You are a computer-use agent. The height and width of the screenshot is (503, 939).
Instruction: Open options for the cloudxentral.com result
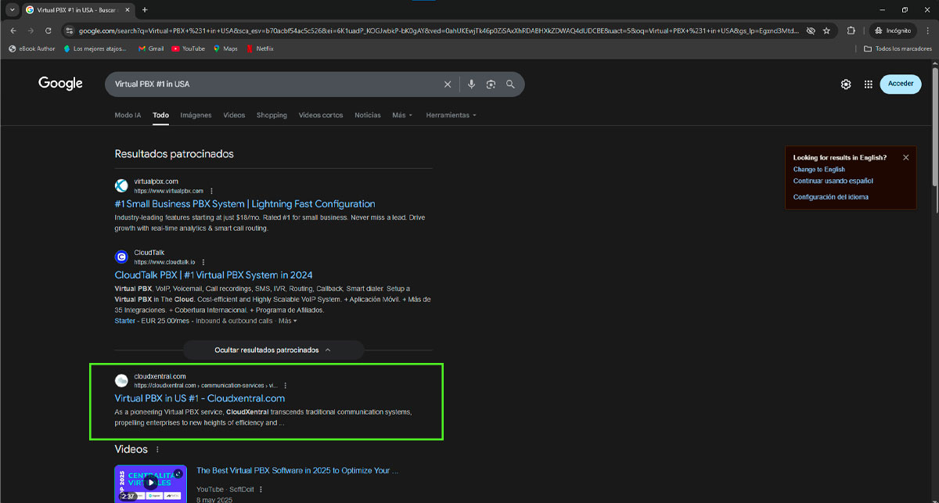pyautogui.click(x=286, y=386)
